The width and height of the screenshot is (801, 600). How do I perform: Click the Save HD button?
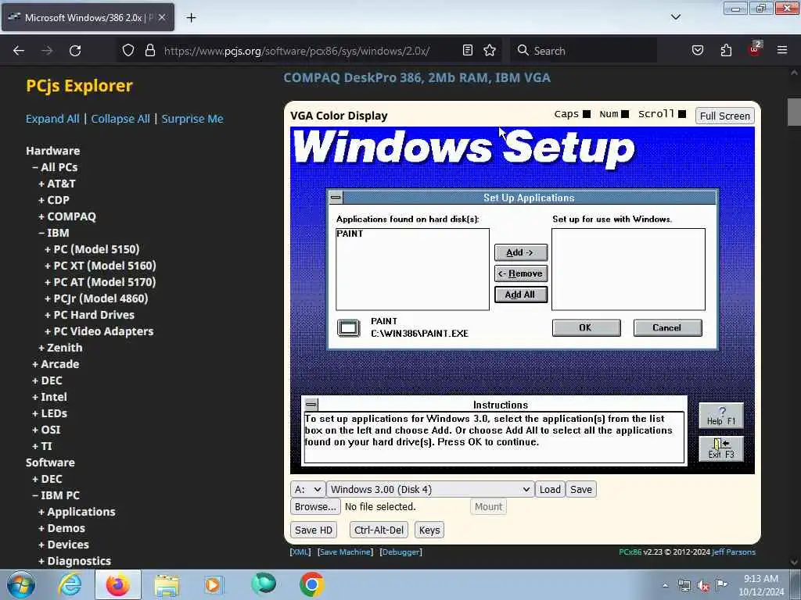[x=313, y=530]
